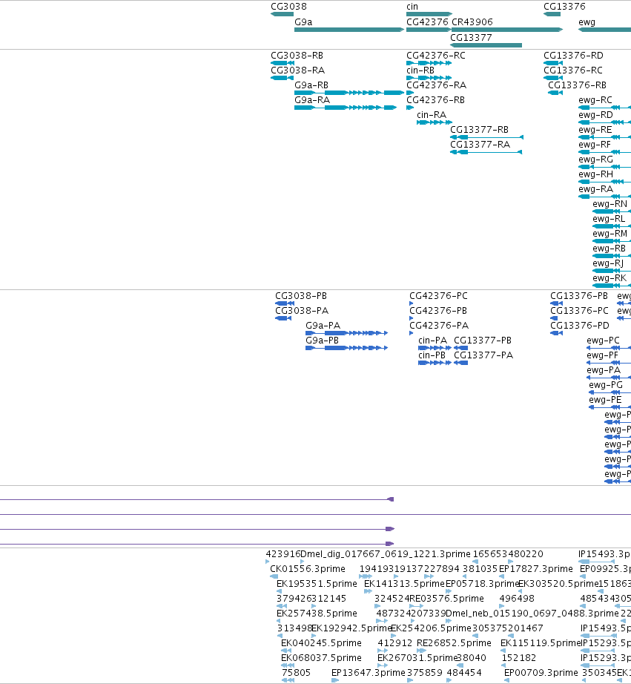Viewport: 631px width, 684px height.
Task: Open the ewg-RK transcript label
Action: click(x=609, y=278)
